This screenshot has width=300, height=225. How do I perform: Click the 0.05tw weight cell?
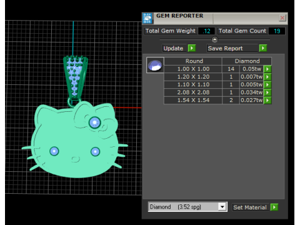coord(252,69)
